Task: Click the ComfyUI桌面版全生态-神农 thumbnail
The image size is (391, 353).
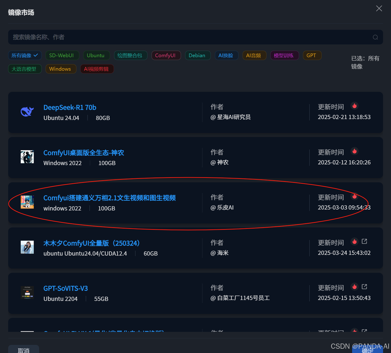Action: coord(27,157)
